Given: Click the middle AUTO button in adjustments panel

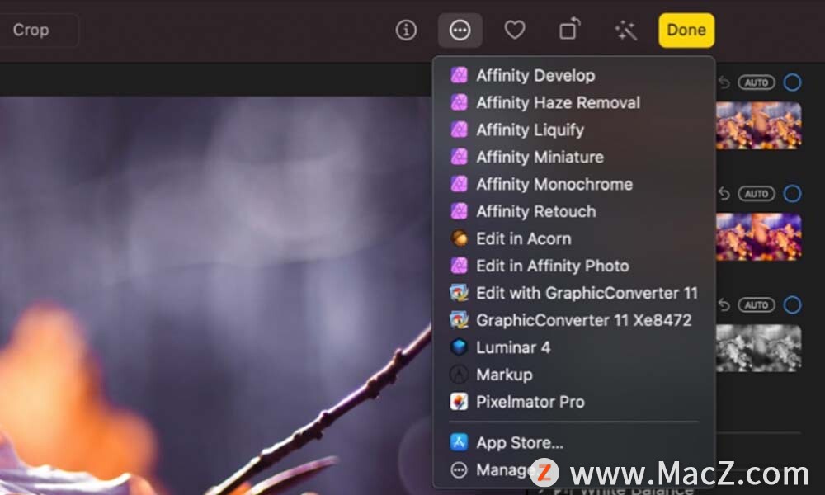Looking at the screenshot, I should [756, 194].
